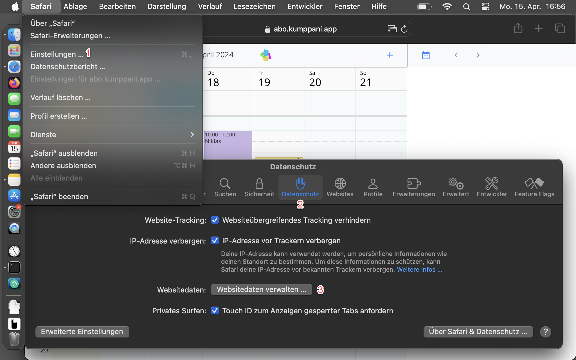Click the date and time in menu bar
The image size is (576, 360).
click(x=532, y=6)
